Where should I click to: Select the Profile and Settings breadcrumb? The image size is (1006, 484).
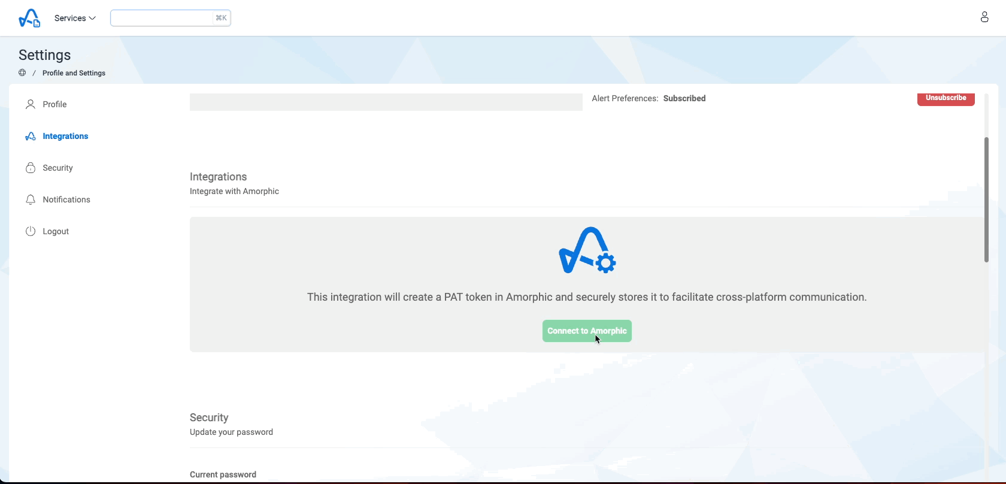[x=74, y=73]
